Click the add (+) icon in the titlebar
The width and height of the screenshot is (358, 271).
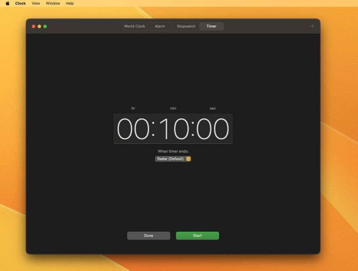[312, 26]
